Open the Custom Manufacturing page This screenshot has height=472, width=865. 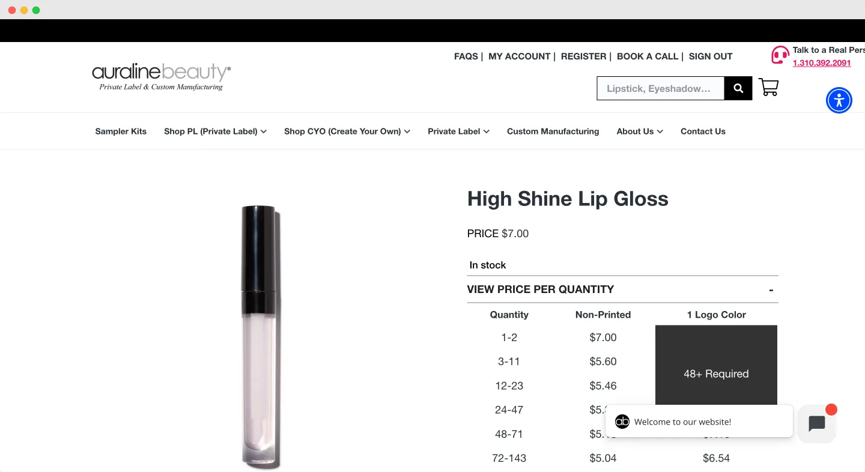click(553, 132)
